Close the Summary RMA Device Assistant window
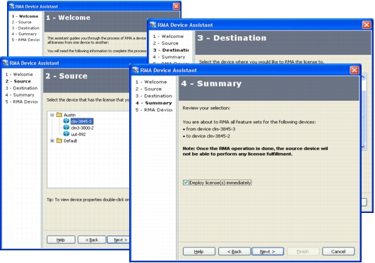This screenshot has height=263, width=375. click(x=355, y=70)
